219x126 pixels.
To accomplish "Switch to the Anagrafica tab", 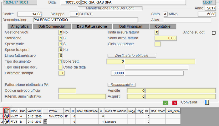I will (20, 27).
